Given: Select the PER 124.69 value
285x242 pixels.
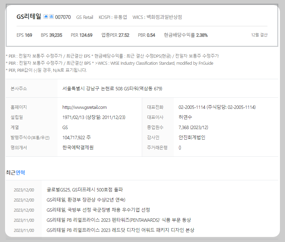Looking at the screenshot, I should pyautogui.click(x=82, y=35).
